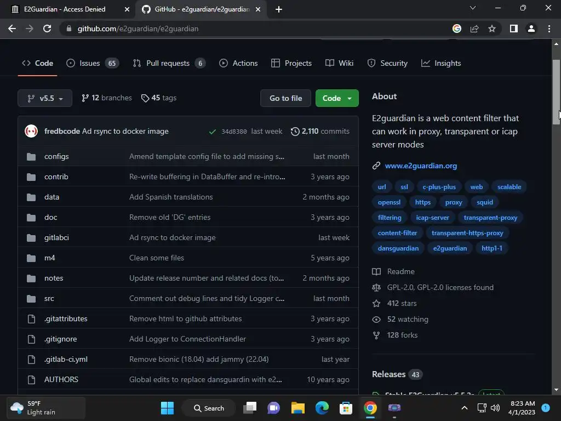Open fredbcode author link
Image resolution: width=561 pixels, height=421 pixels.
click(62, 131)
